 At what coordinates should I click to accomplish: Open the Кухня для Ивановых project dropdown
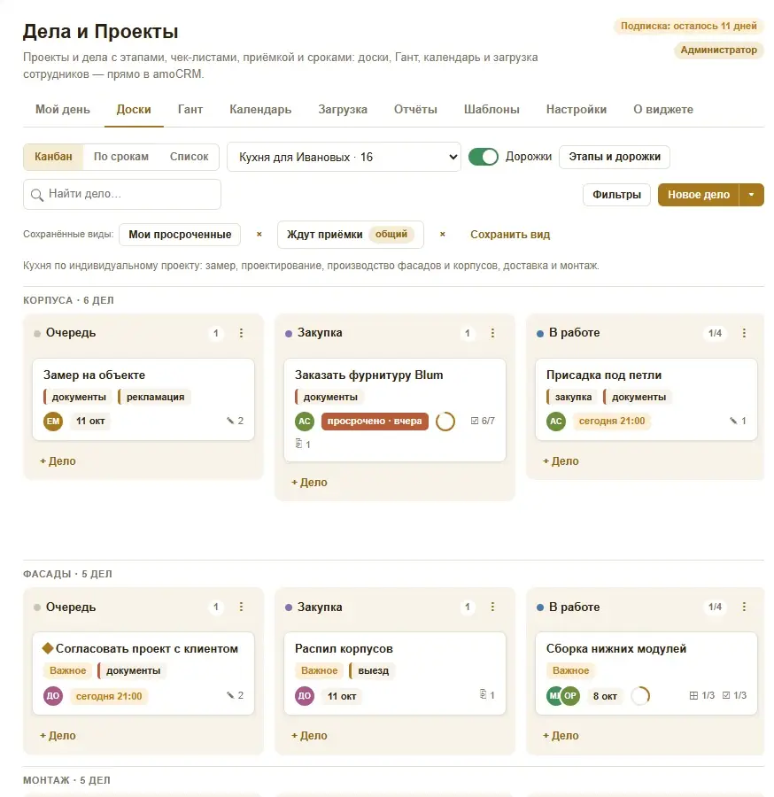344,157
